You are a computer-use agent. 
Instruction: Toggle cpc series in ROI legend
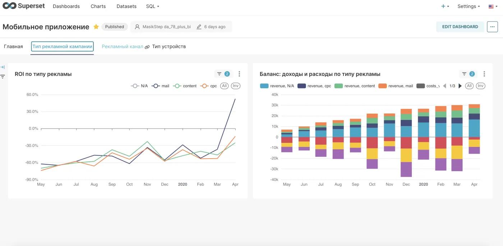point(209,86)
